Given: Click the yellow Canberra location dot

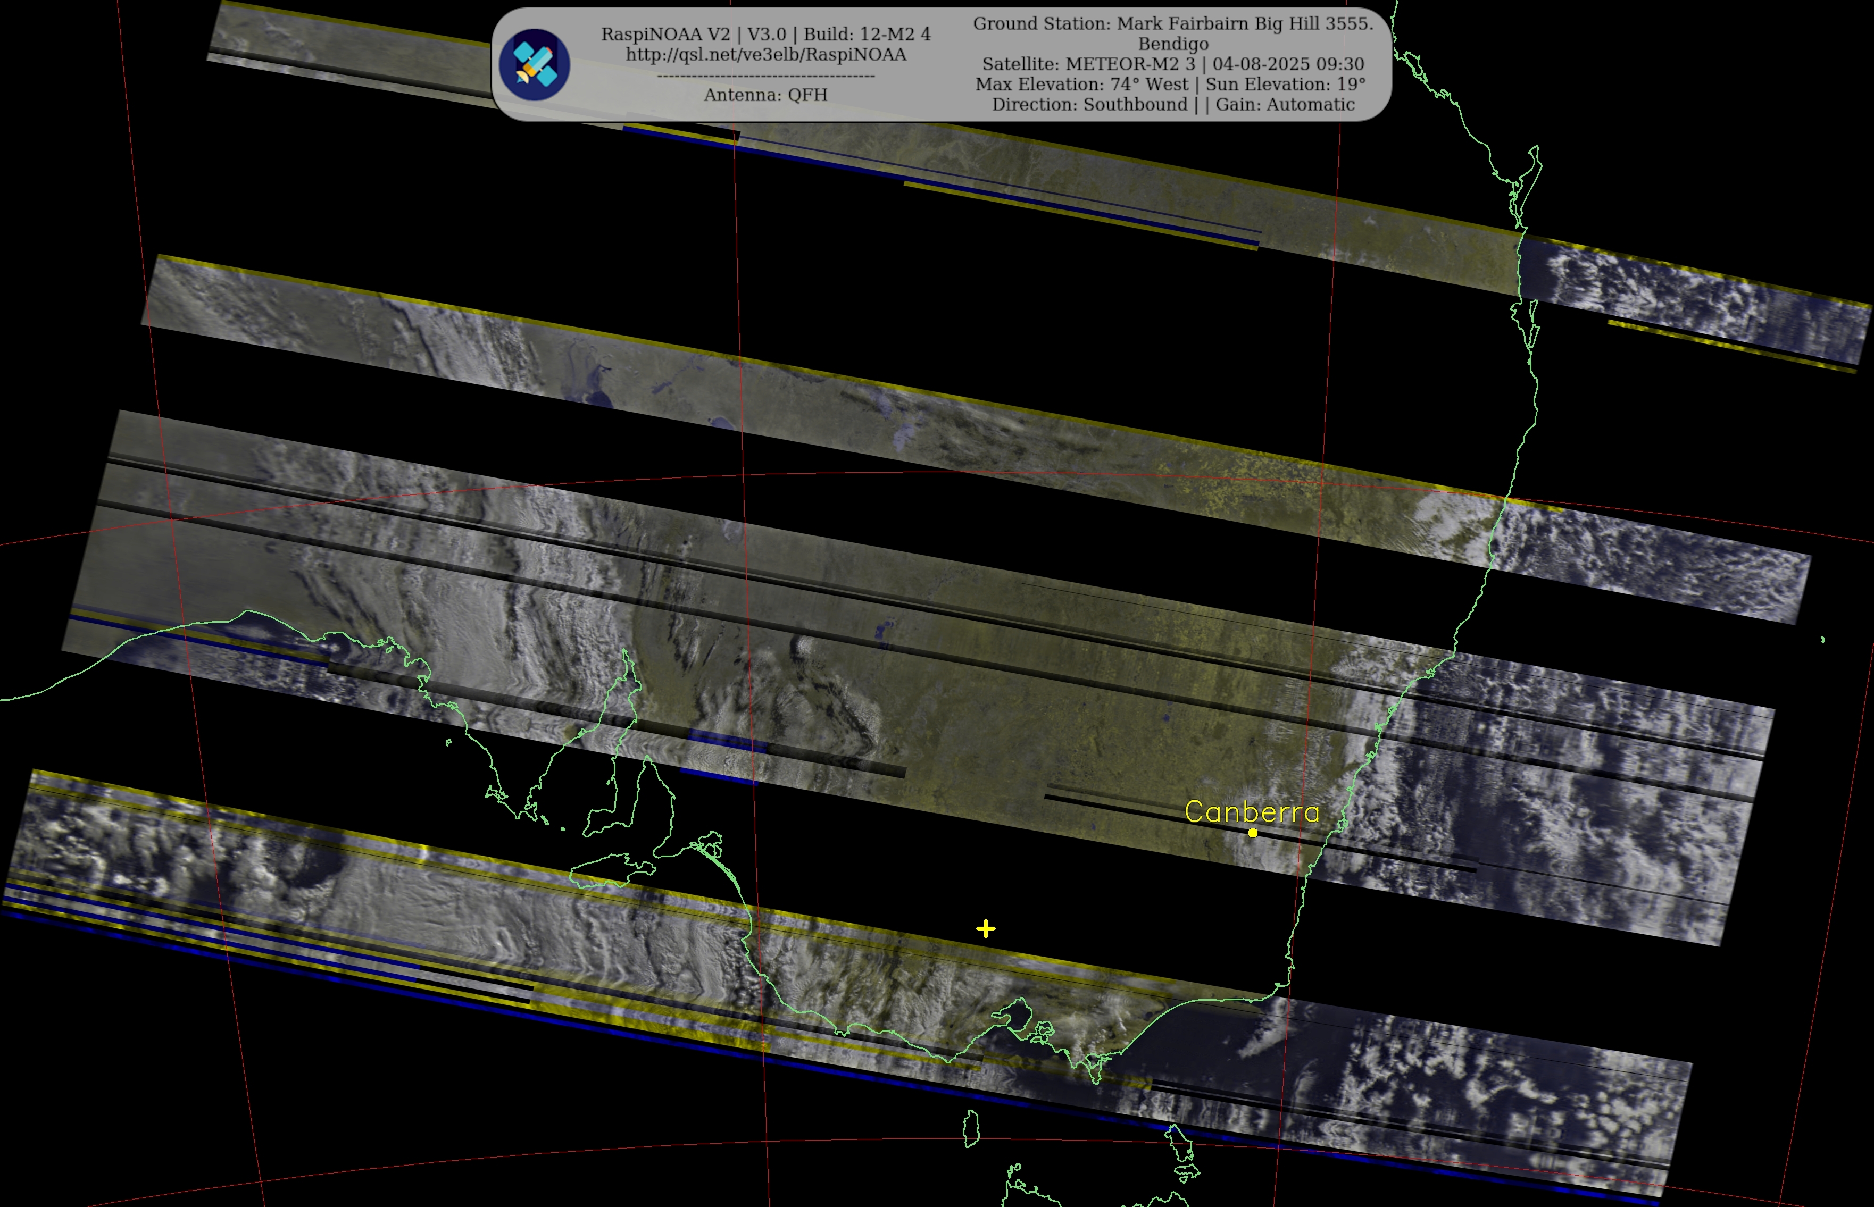Looking at the screenshot, I should click(1252, 833).
